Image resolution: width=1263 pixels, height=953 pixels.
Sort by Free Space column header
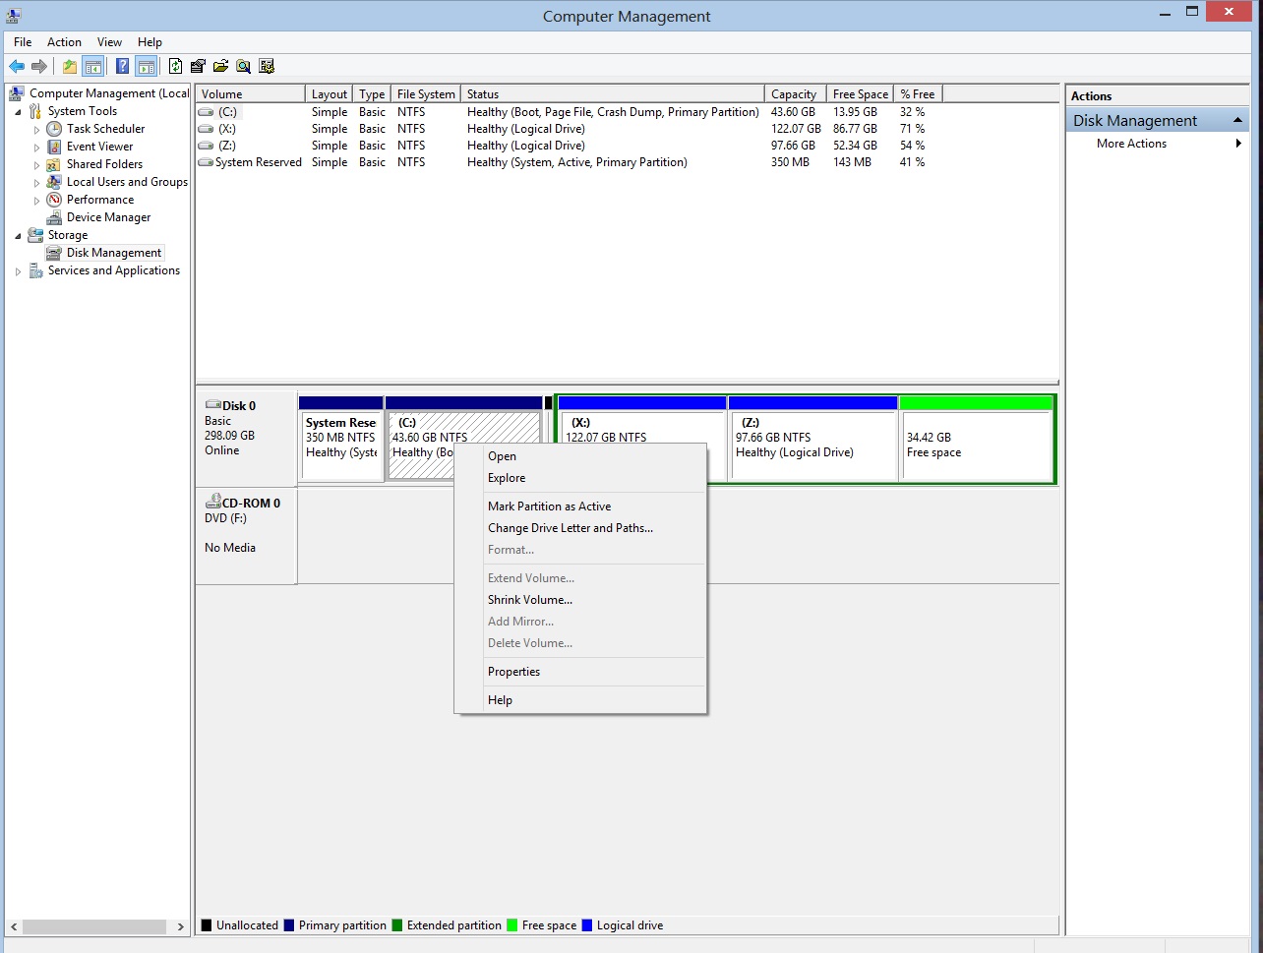pyautogui.click(x=859, y=94)
